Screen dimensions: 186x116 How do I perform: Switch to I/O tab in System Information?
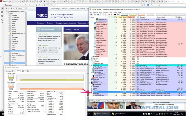23,71
